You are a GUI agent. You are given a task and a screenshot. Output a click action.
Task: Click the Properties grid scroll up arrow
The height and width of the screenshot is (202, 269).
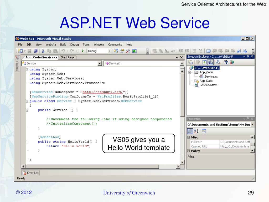[x=252, y=137]
